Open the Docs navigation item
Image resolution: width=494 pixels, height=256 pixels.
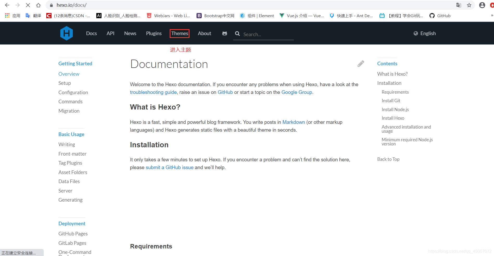click(91, 33)
